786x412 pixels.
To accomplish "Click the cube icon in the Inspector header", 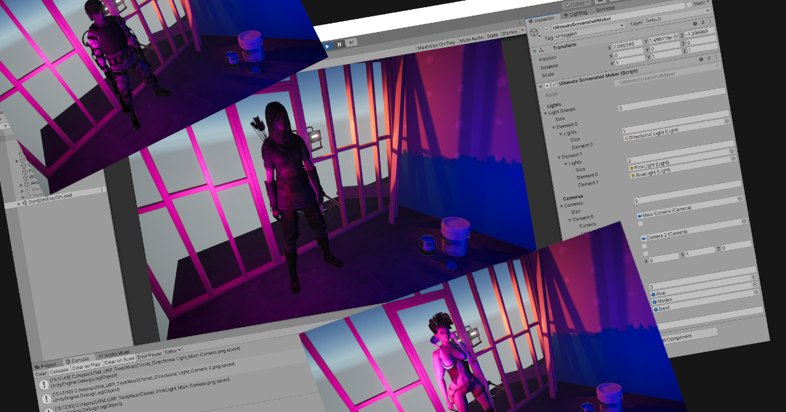I will [x=533, y=31].
